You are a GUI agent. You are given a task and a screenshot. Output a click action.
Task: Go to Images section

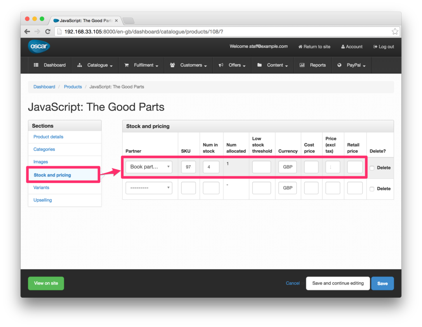click(x=41, y=161)
